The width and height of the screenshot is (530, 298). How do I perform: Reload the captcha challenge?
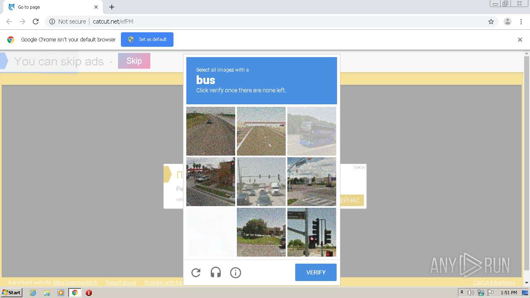click(196, 272)
